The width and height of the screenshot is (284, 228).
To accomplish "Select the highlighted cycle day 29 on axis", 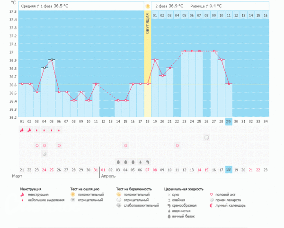I will pyautogui.click(x=229, y=122).
